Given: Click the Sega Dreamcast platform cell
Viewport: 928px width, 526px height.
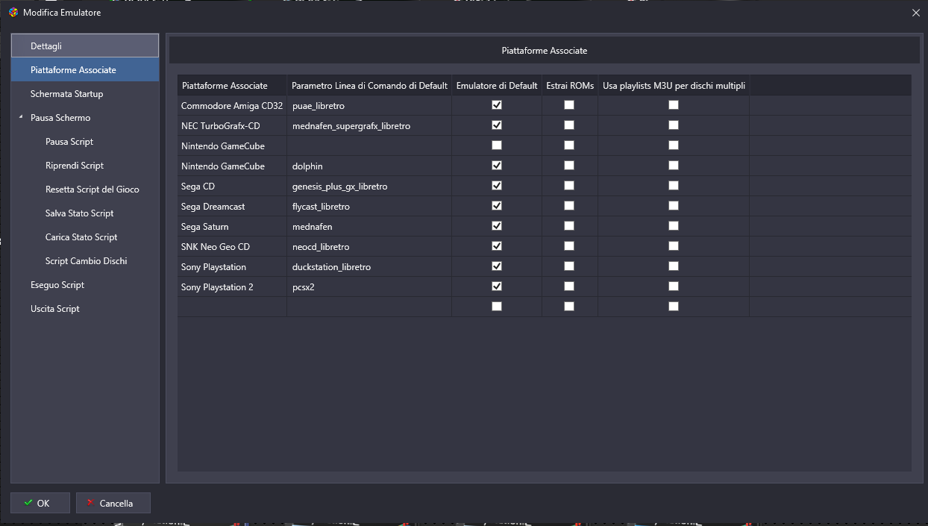Looking at the screenshot, I should 232,207.
